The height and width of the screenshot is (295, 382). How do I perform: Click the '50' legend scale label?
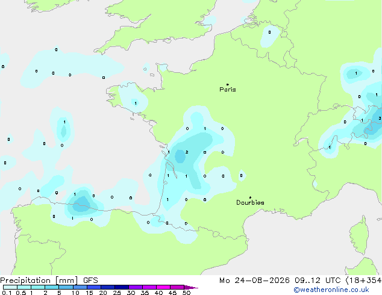coord(186,293)
